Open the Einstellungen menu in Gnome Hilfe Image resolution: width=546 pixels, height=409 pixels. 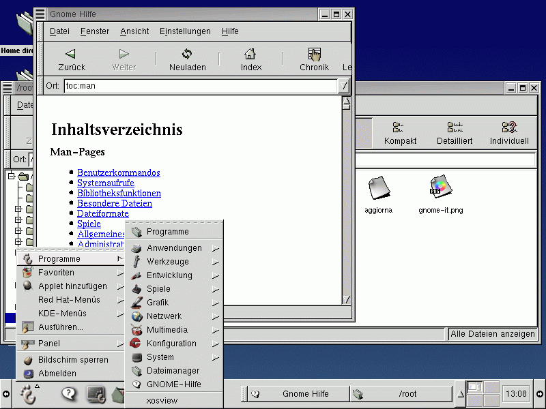(185, 31)
